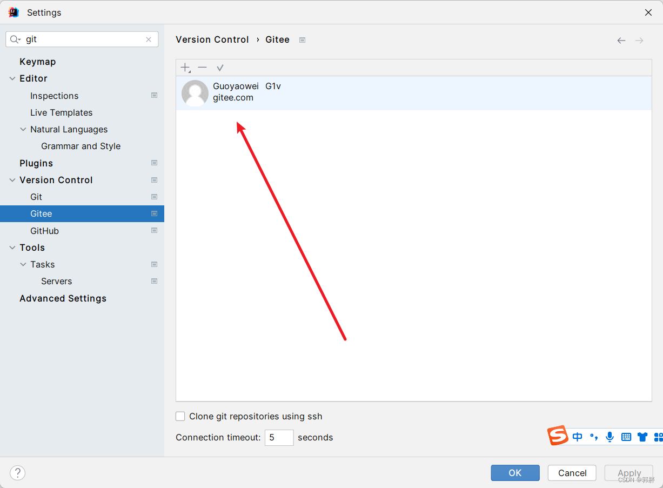Click into the Connection timeout field
The height and width of the screenshot is (488, 663).
[279, 438]
